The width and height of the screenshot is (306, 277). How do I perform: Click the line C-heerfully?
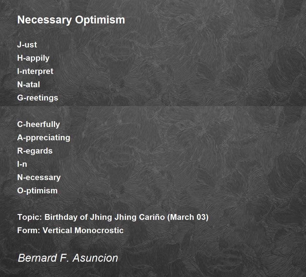39,124
